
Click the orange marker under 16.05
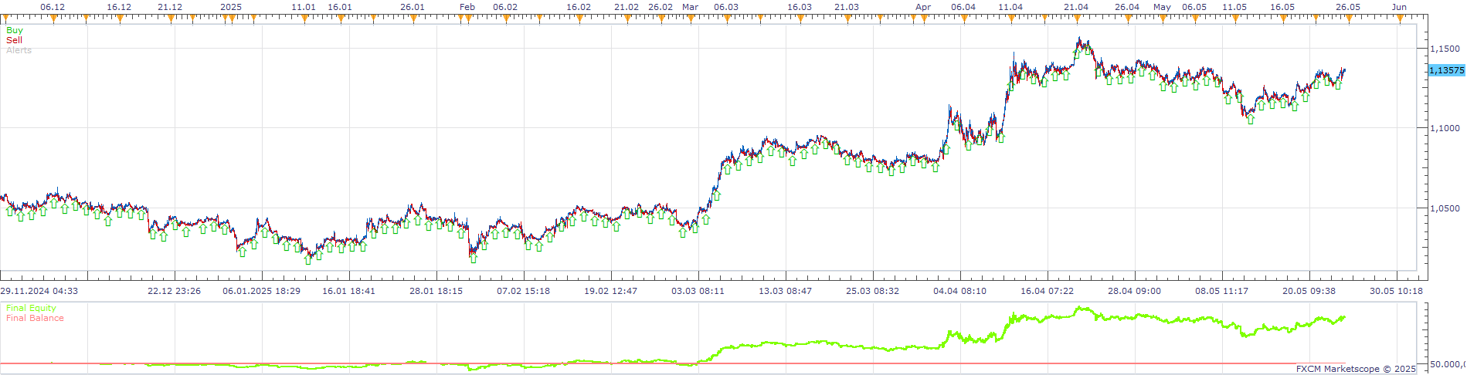(1283, 19)
